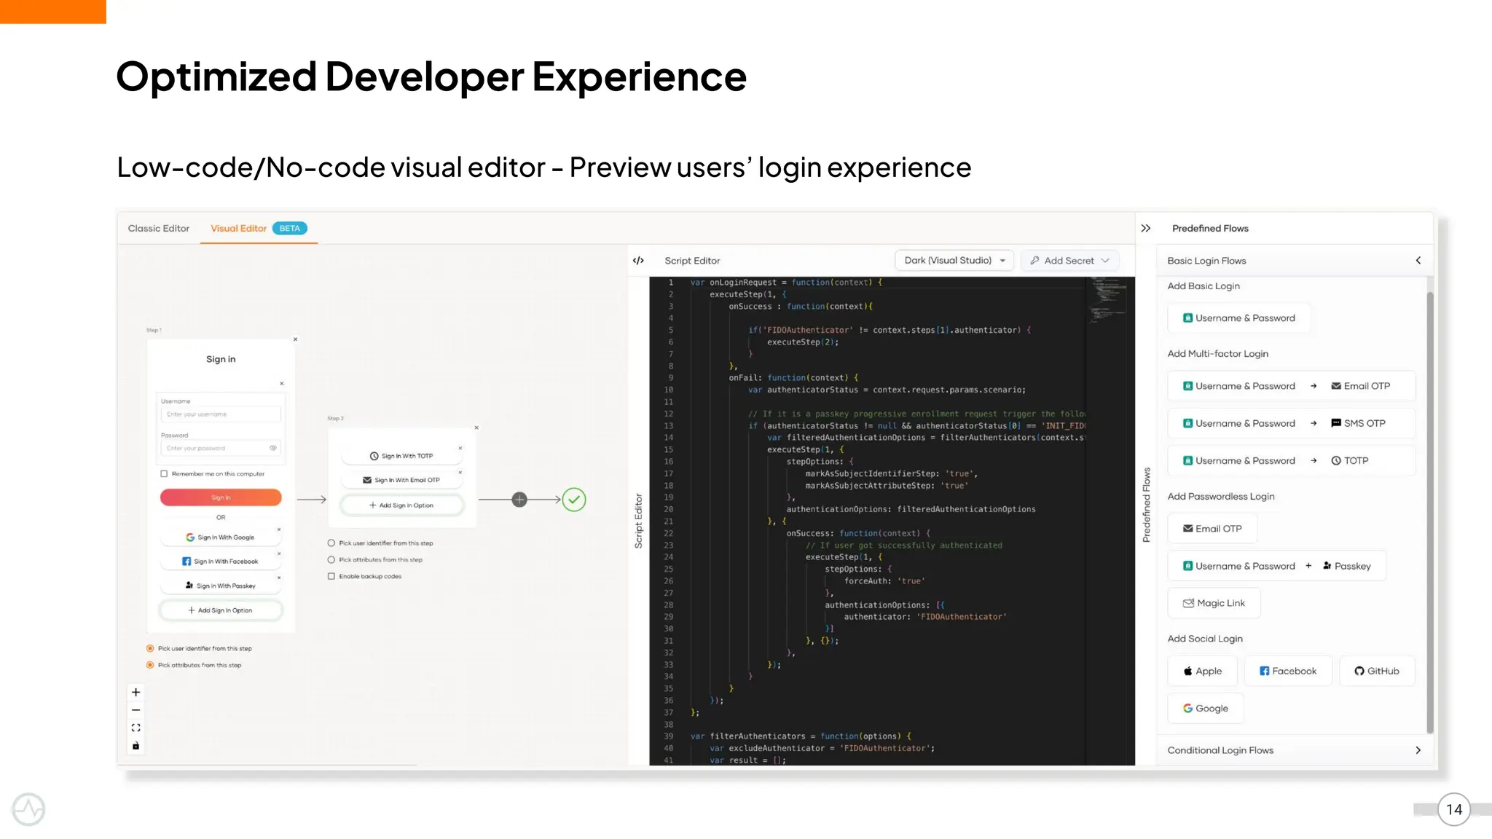1492x839 pixels.
Task: Remove the Sign In With Email OTP option
Action: coord(460,472)
